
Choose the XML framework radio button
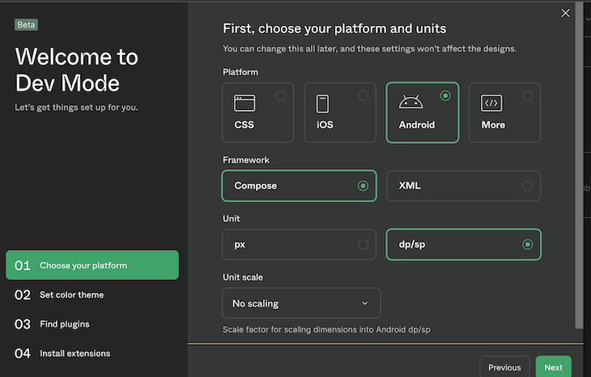(x=528, y=186)
